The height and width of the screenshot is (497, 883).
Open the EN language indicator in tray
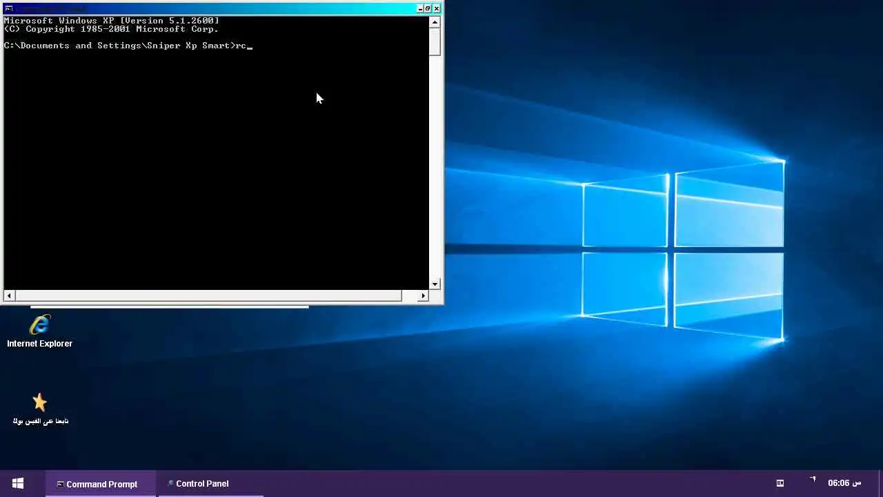pyautogui.click(x=780, y=483)
